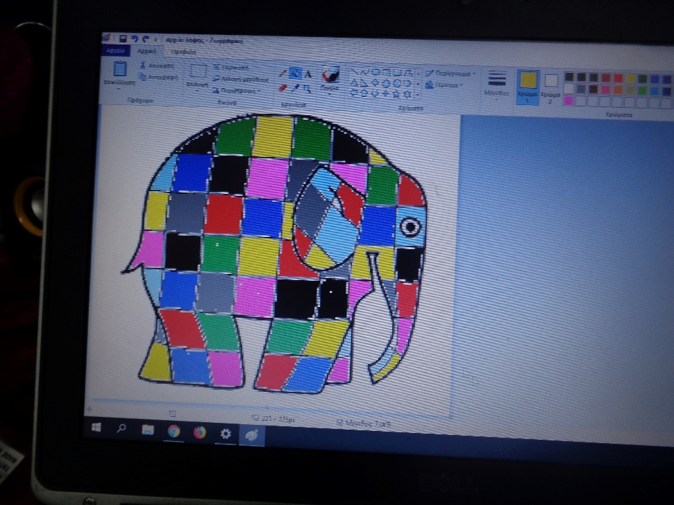The height and width of the screenshot is (505, 674).
Task: Save the drawing from the quick access toolbar
Action: point(123,38)
